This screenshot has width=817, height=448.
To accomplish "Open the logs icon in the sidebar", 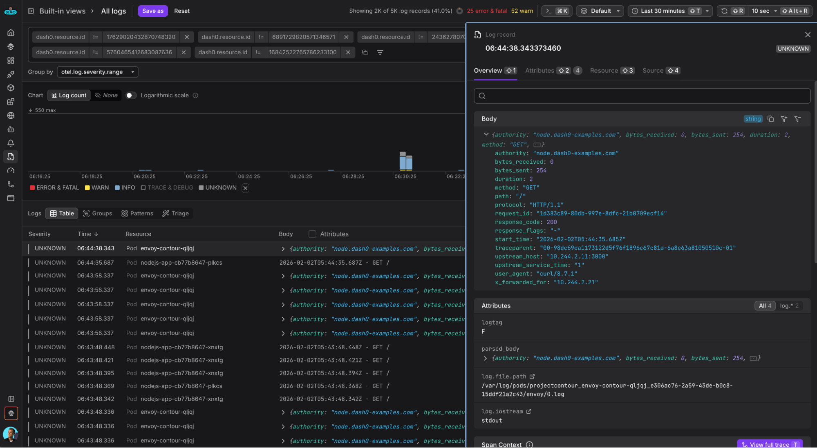I will pyautogui.click(x=11, y=156).
